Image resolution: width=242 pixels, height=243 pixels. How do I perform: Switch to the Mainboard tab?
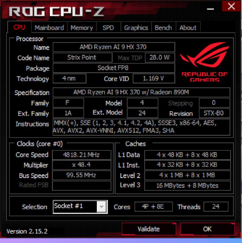49,28
